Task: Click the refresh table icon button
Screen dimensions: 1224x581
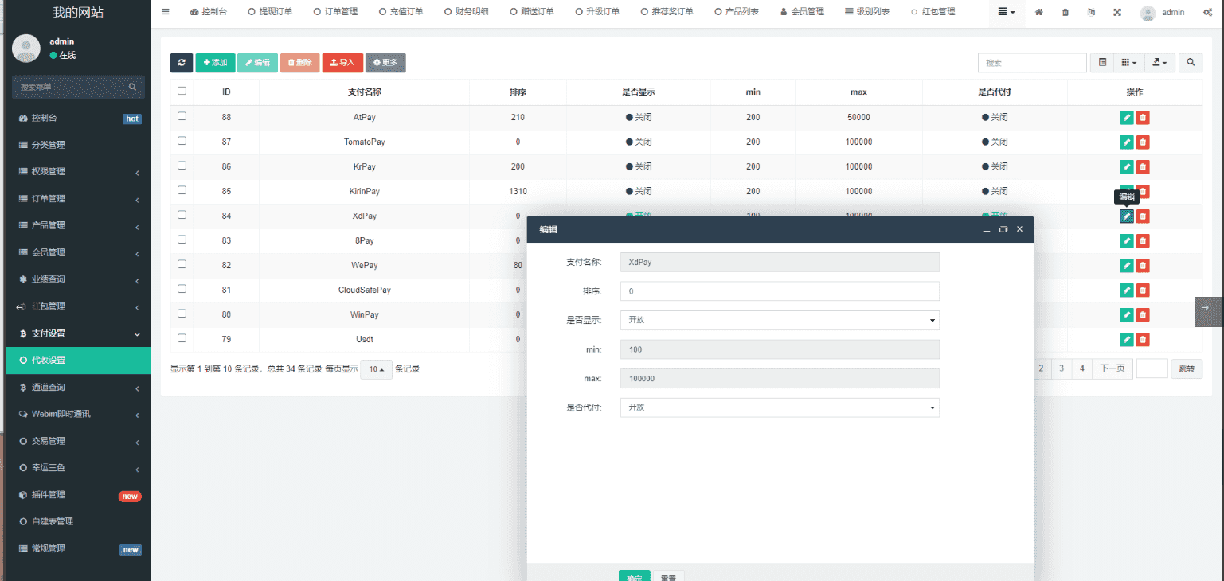Action: click(x=182, y=63)
